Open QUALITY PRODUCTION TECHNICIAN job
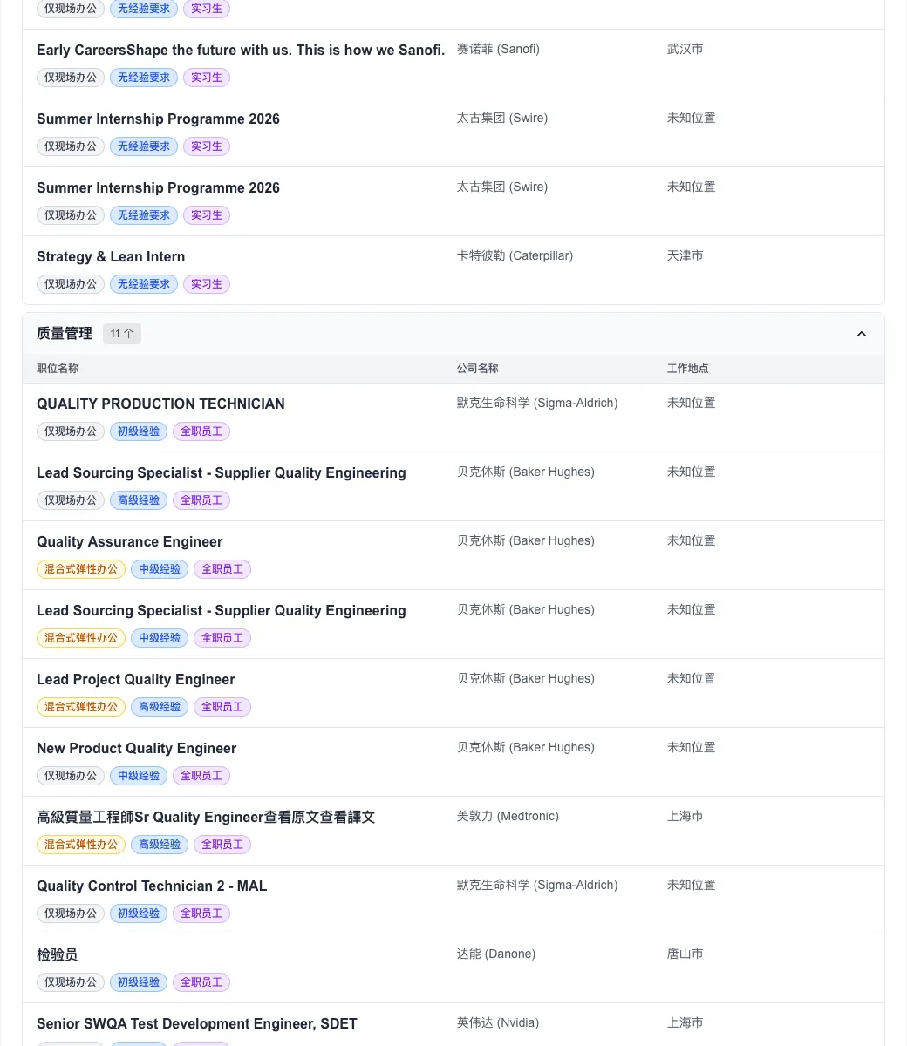 coord(160,404)
